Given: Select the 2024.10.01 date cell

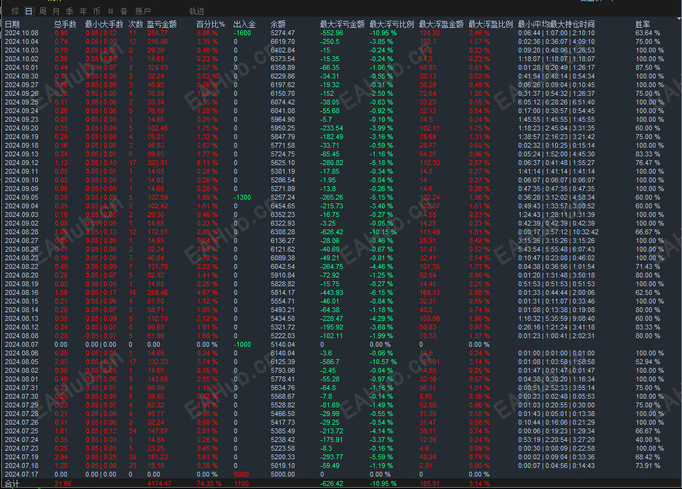Looking at the screenshot, I should click(x=22, y=68).
